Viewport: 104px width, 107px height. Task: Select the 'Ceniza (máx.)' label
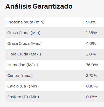click(x=20, y=75)
